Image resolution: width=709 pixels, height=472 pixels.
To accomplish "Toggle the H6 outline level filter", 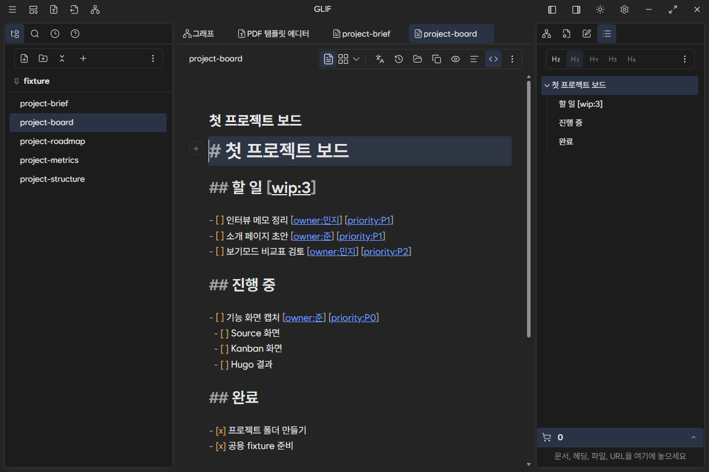I will tap(632, 59).
